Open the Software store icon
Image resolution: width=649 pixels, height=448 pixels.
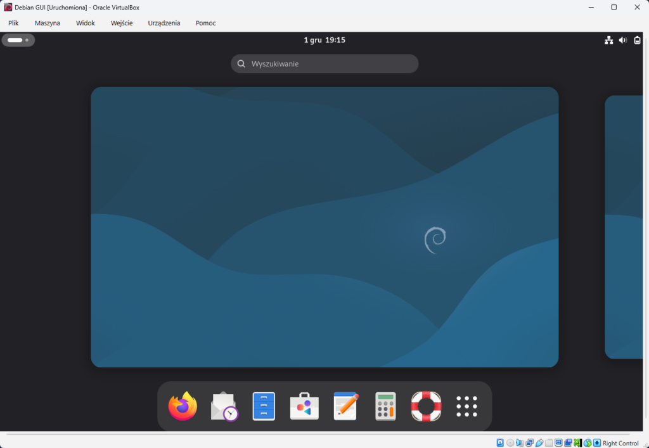[304, 406]
